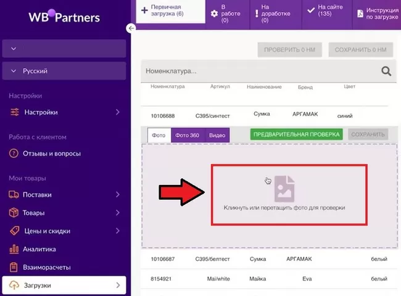Switch to the Видео tab

coord(217,135)
